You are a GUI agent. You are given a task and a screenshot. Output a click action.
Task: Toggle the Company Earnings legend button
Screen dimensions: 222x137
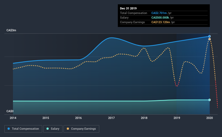[81, 129]
